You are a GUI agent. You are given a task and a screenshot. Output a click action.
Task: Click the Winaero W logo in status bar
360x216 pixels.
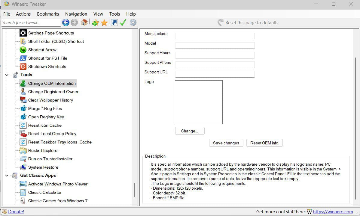tap(309, 212)
